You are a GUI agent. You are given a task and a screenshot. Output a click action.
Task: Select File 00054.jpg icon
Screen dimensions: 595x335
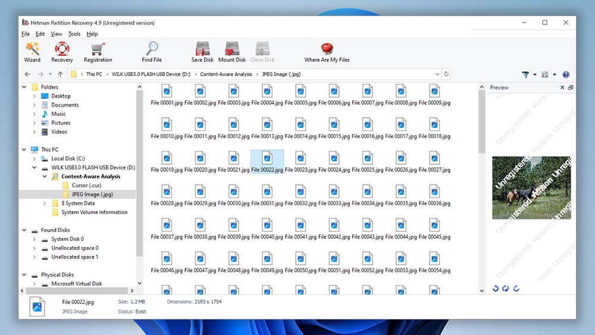click(434, 259)
